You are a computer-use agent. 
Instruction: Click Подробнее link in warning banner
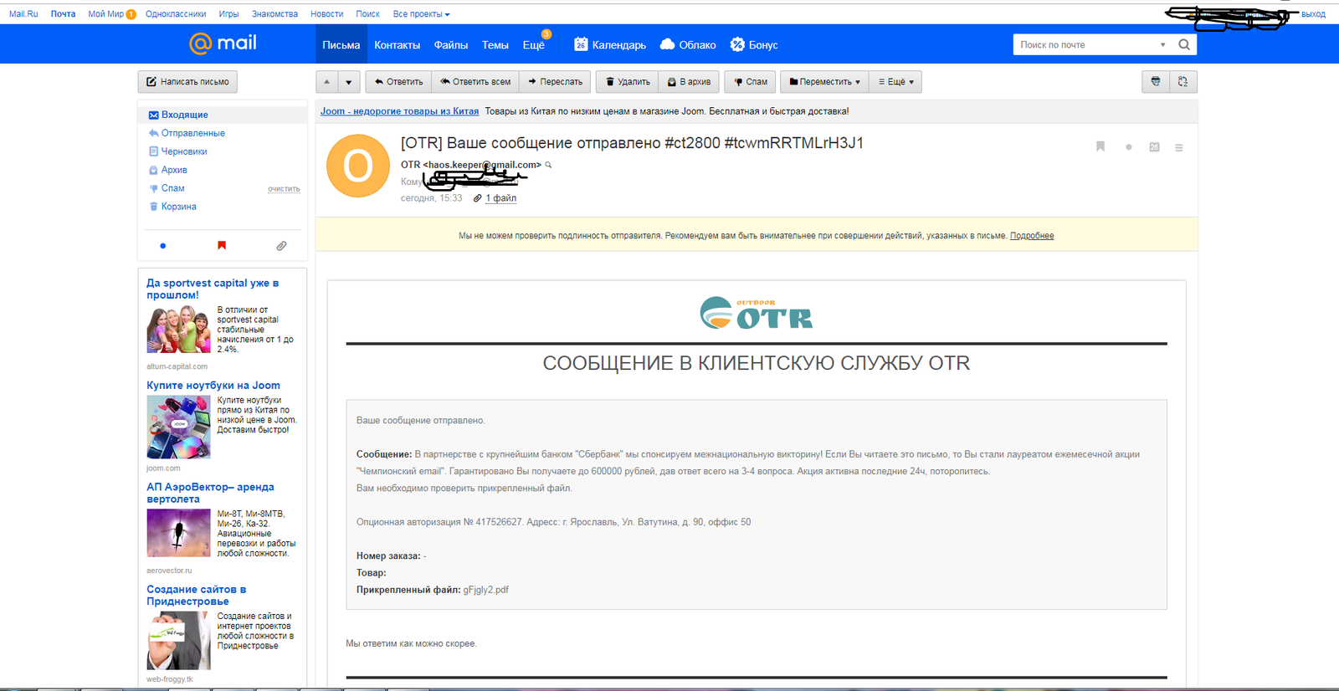(x=1032, y=236)
